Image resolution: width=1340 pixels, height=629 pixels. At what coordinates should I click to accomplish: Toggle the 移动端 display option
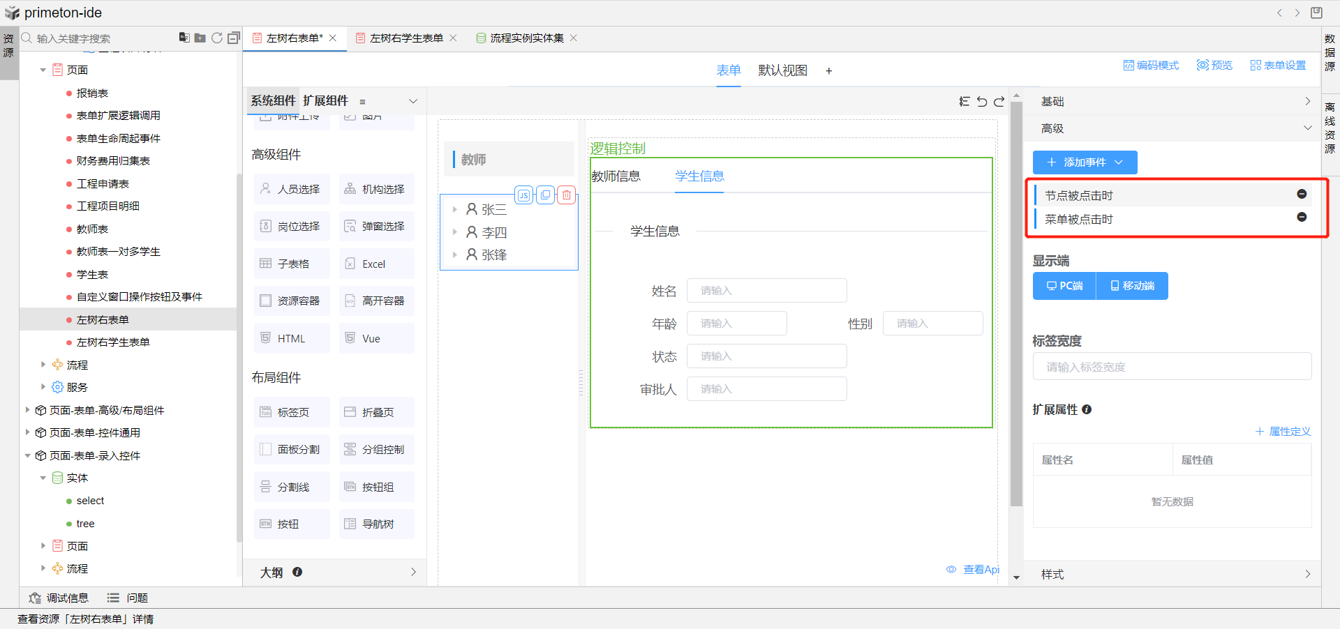(1132, 286)
